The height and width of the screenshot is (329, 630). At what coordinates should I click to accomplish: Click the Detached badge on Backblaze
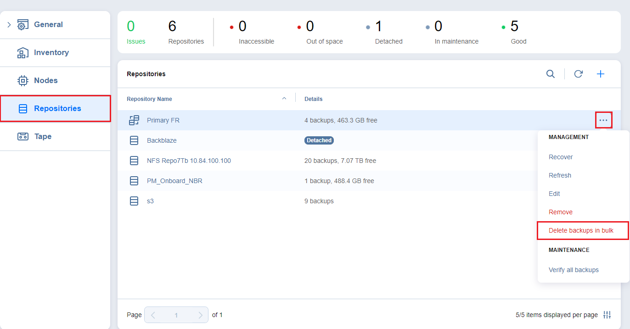[x=319, y=140]
